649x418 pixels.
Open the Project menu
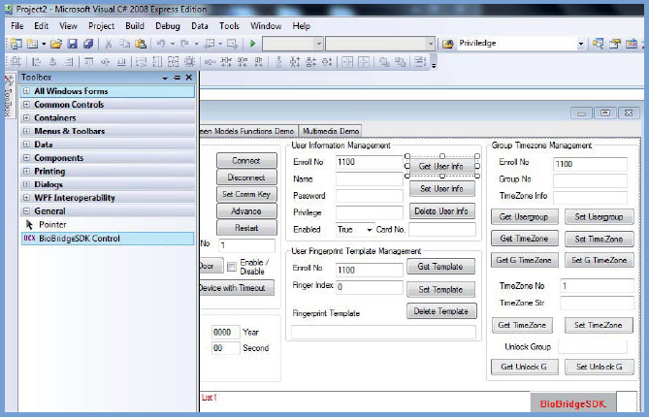click(102, 25)
